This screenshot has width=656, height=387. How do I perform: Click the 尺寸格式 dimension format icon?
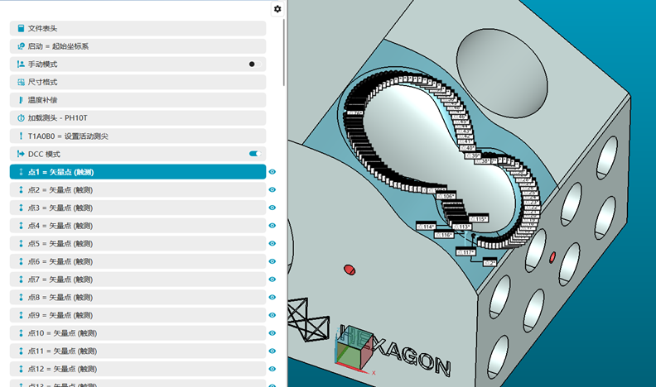pyautogui.click(x=21, y=82)
